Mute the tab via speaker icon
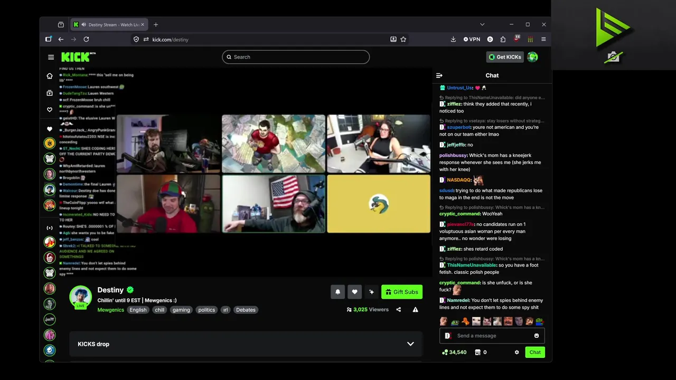Screen dimensions: 676x380 click(84, 24)
